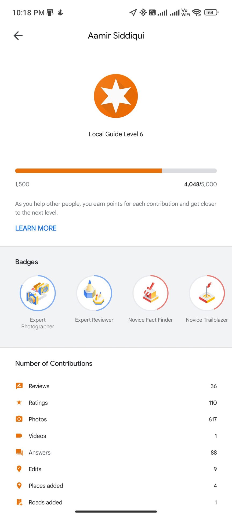Tap the Reviews pencil icon
232x516 pixels.
19,386
